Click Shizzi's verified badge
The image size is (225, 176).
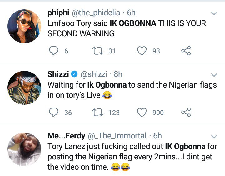pos(74,74)
